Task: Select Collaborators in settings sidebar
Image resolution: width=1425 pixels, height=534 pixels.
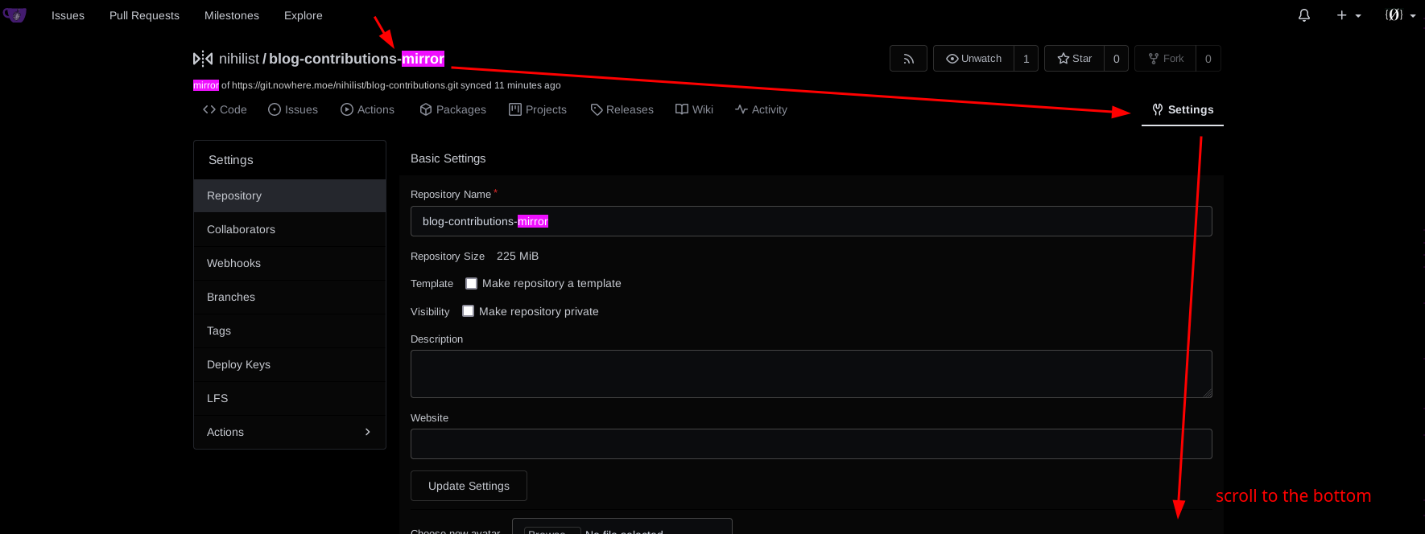Action: coord(241,229)
